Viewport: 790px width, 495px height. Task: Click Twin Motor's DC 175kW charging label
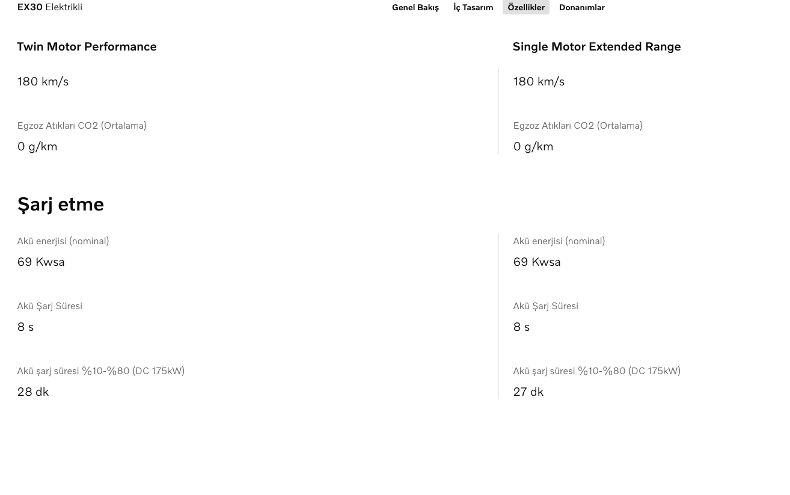[101, 370]
